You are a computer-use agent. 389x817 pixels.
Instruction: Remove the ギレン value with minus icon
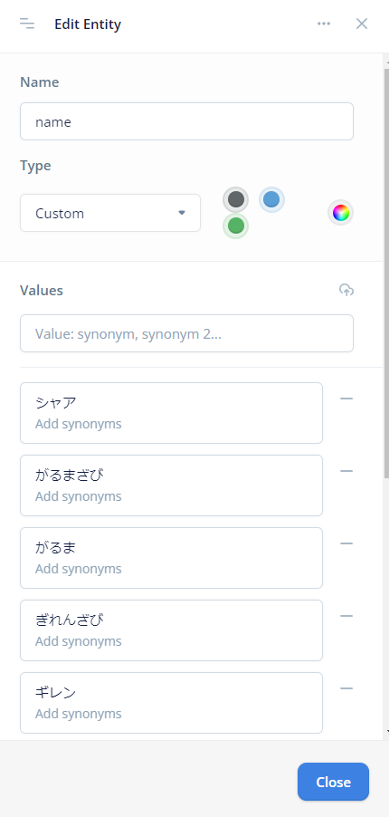coord(346,688)
